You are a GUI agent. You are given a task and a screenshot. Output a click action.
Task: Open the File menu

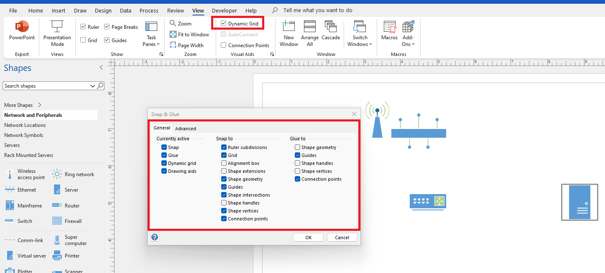tap(13, 10)
